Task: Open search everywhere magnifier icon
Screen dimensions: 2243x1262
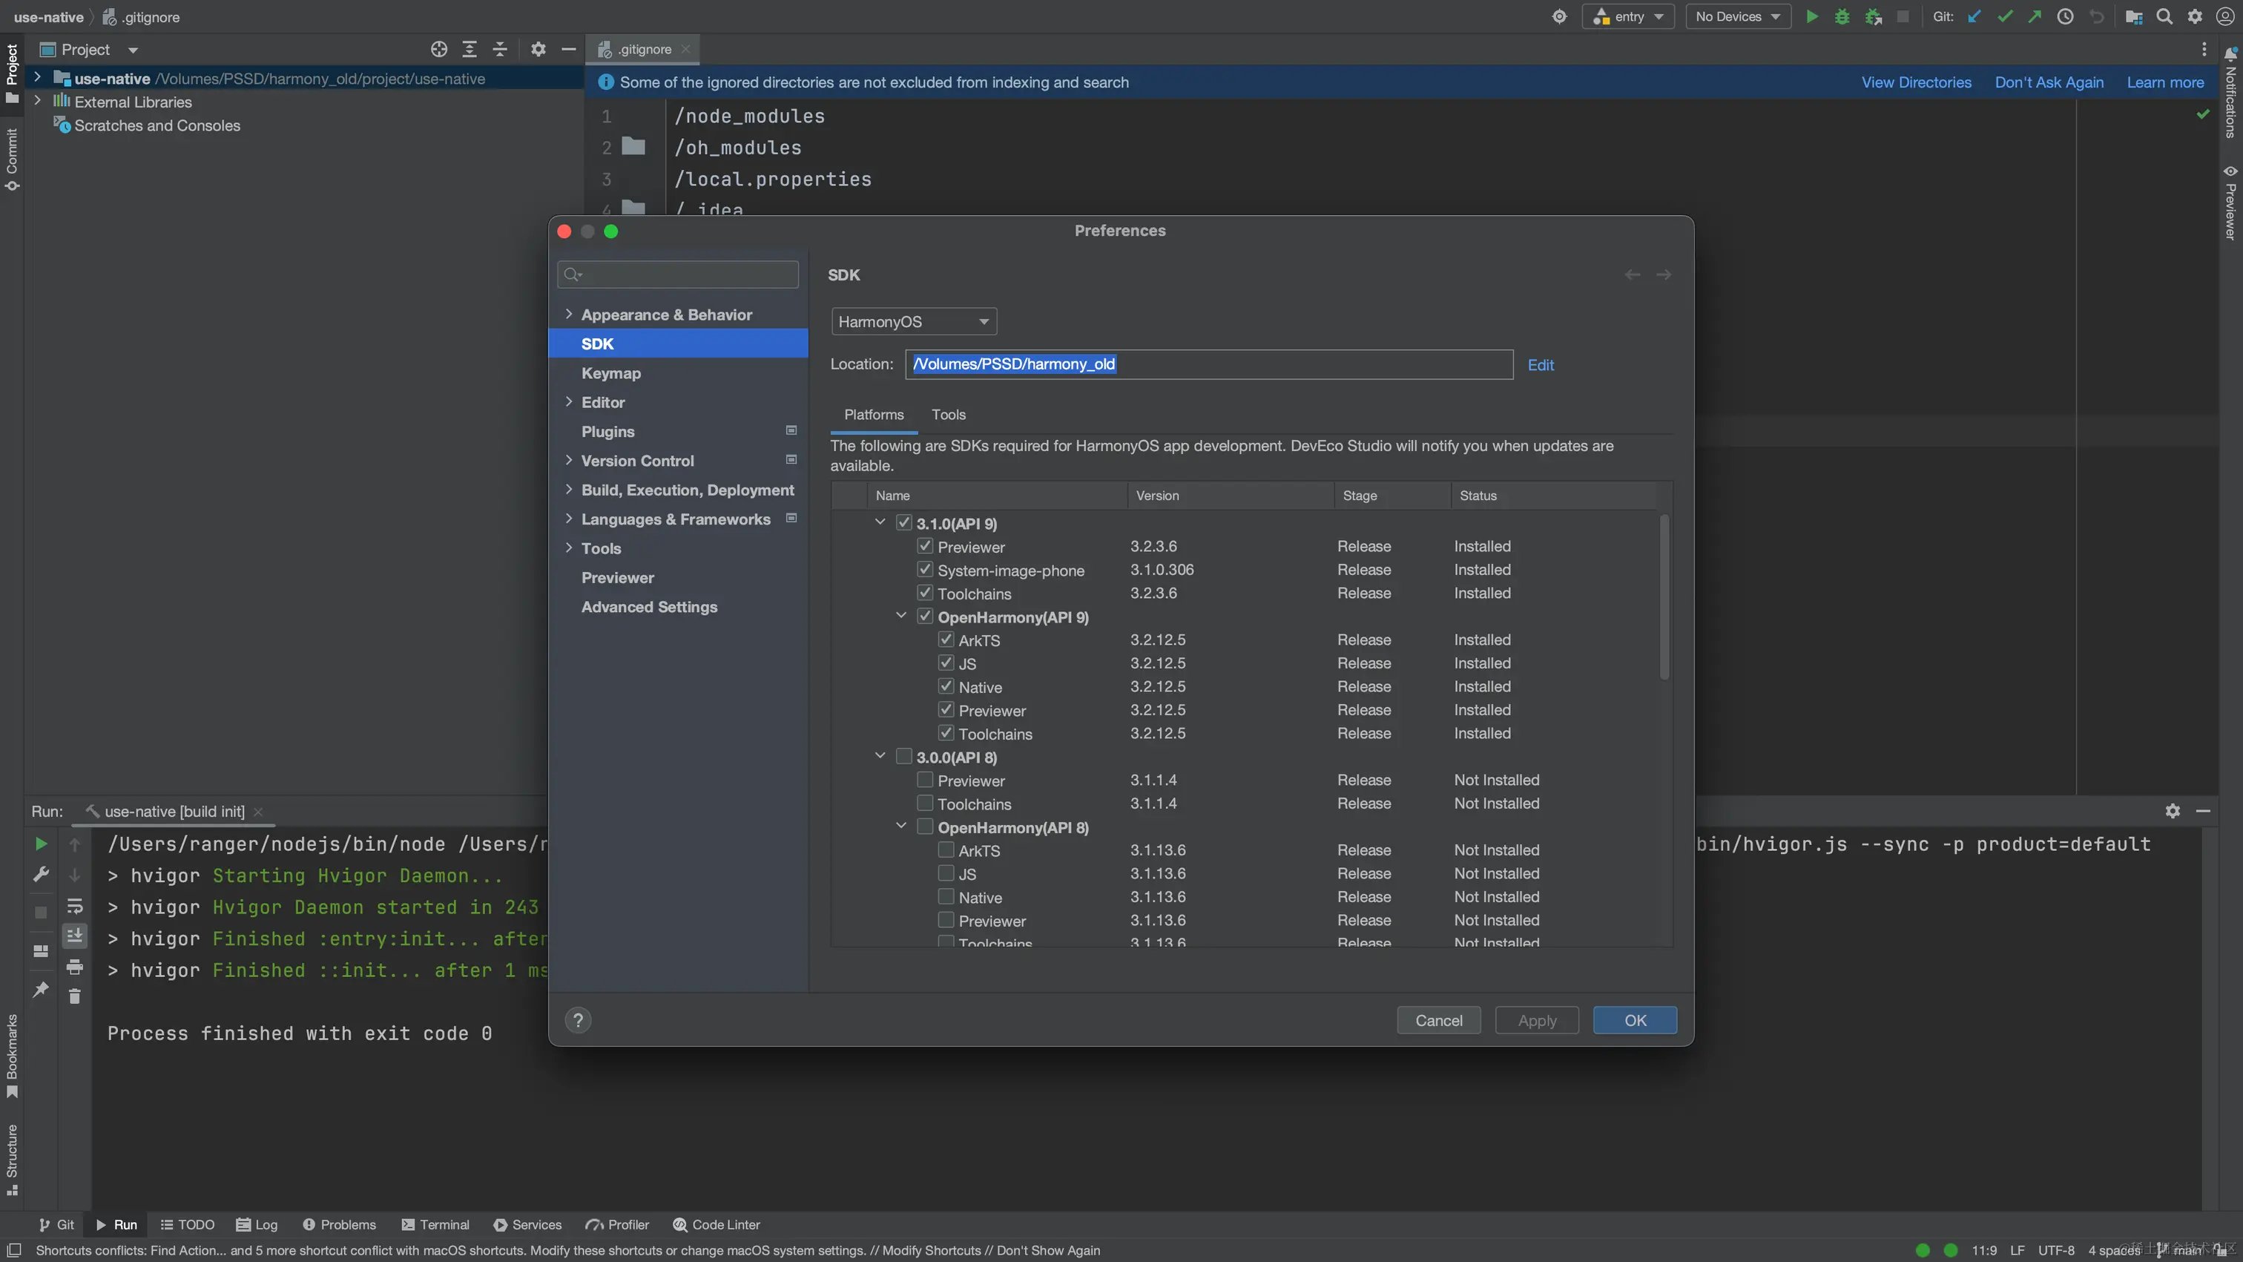Action: coord(2164,16)
